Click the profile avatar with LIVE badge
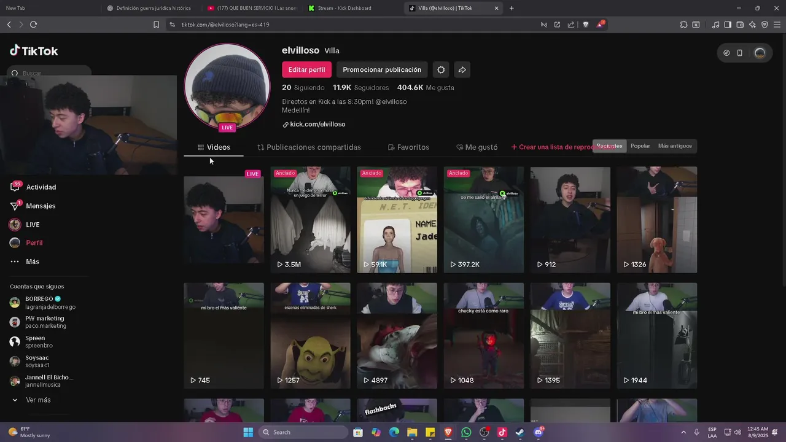This screenshot has width=786, height=442. [227, 87]
